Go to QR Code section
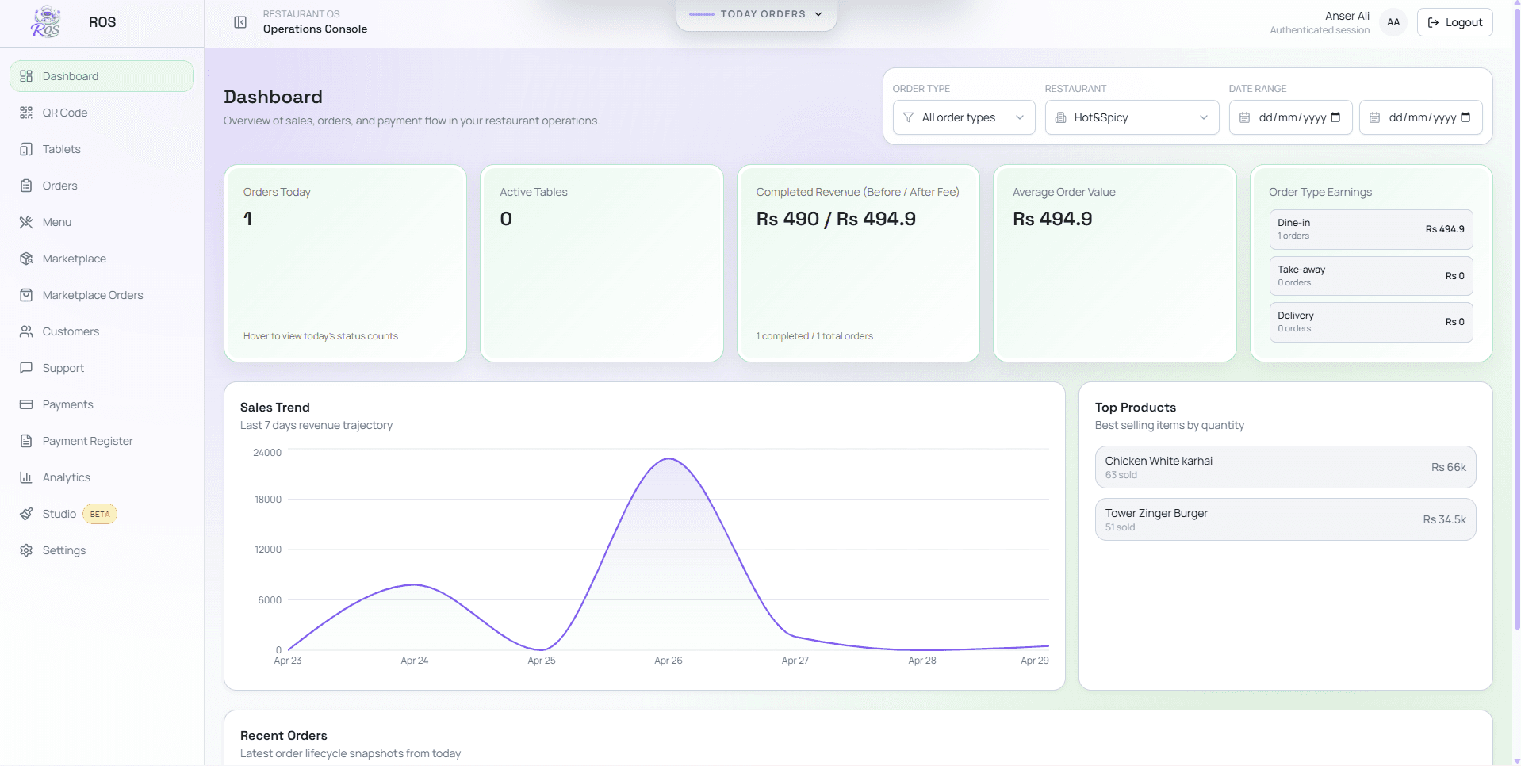The width and height of the screenshot is (1521, 766). pos(102,113)
